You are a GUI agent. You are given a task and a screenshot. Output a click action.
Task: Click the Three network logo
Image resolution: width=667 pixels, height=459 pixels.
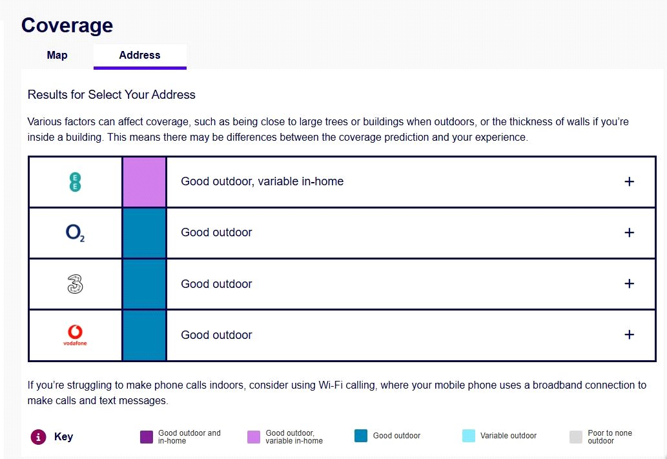coord(75,284)
